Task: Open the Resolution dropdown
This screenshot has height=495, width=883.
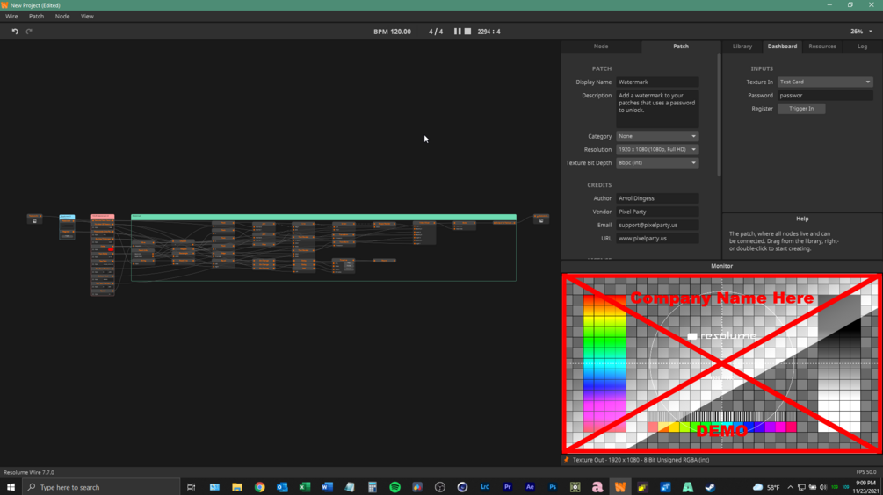Action: tap(657, 149)
